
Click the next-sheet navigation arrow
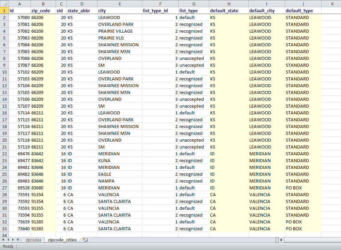(14, 240)
